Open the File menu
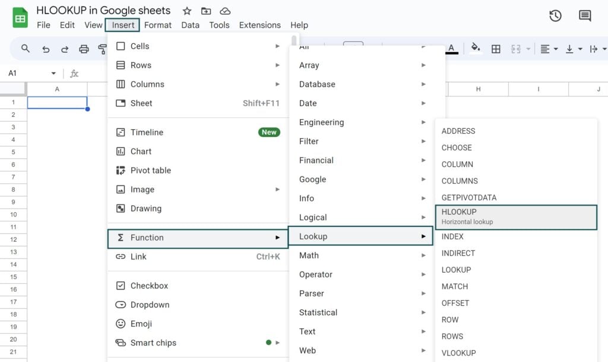 point(43,25)
